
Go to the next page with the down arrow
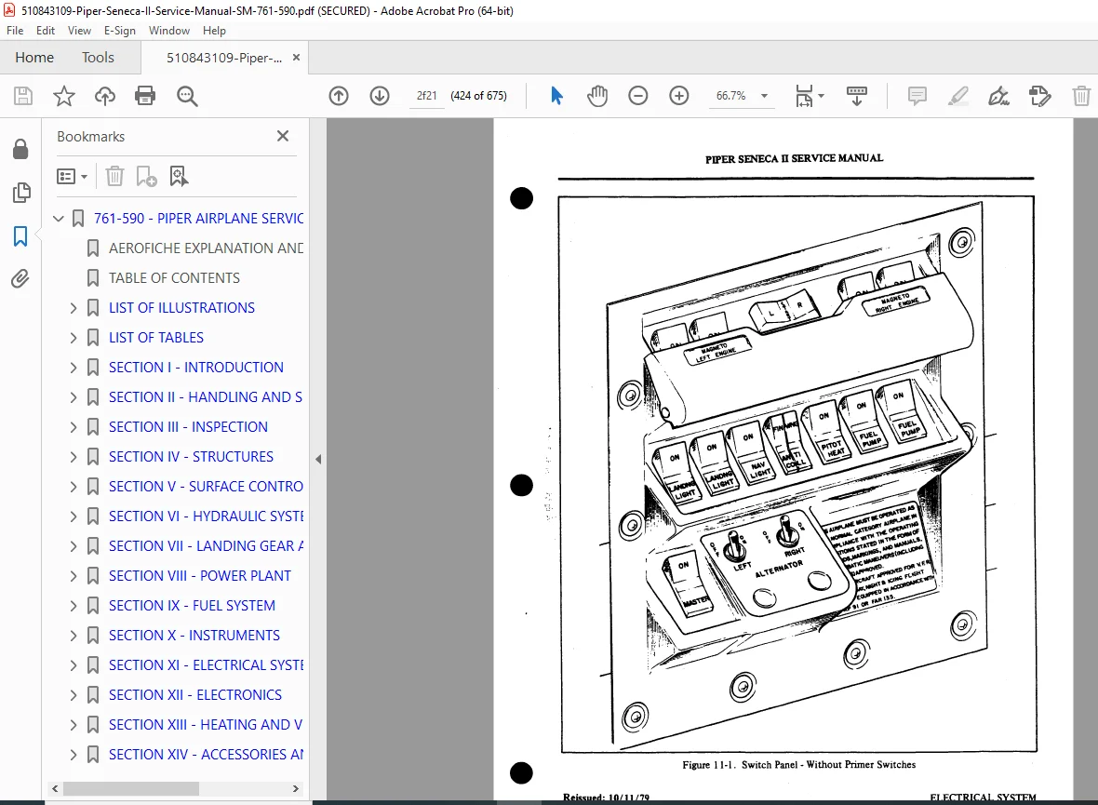(x=380, y=96)
